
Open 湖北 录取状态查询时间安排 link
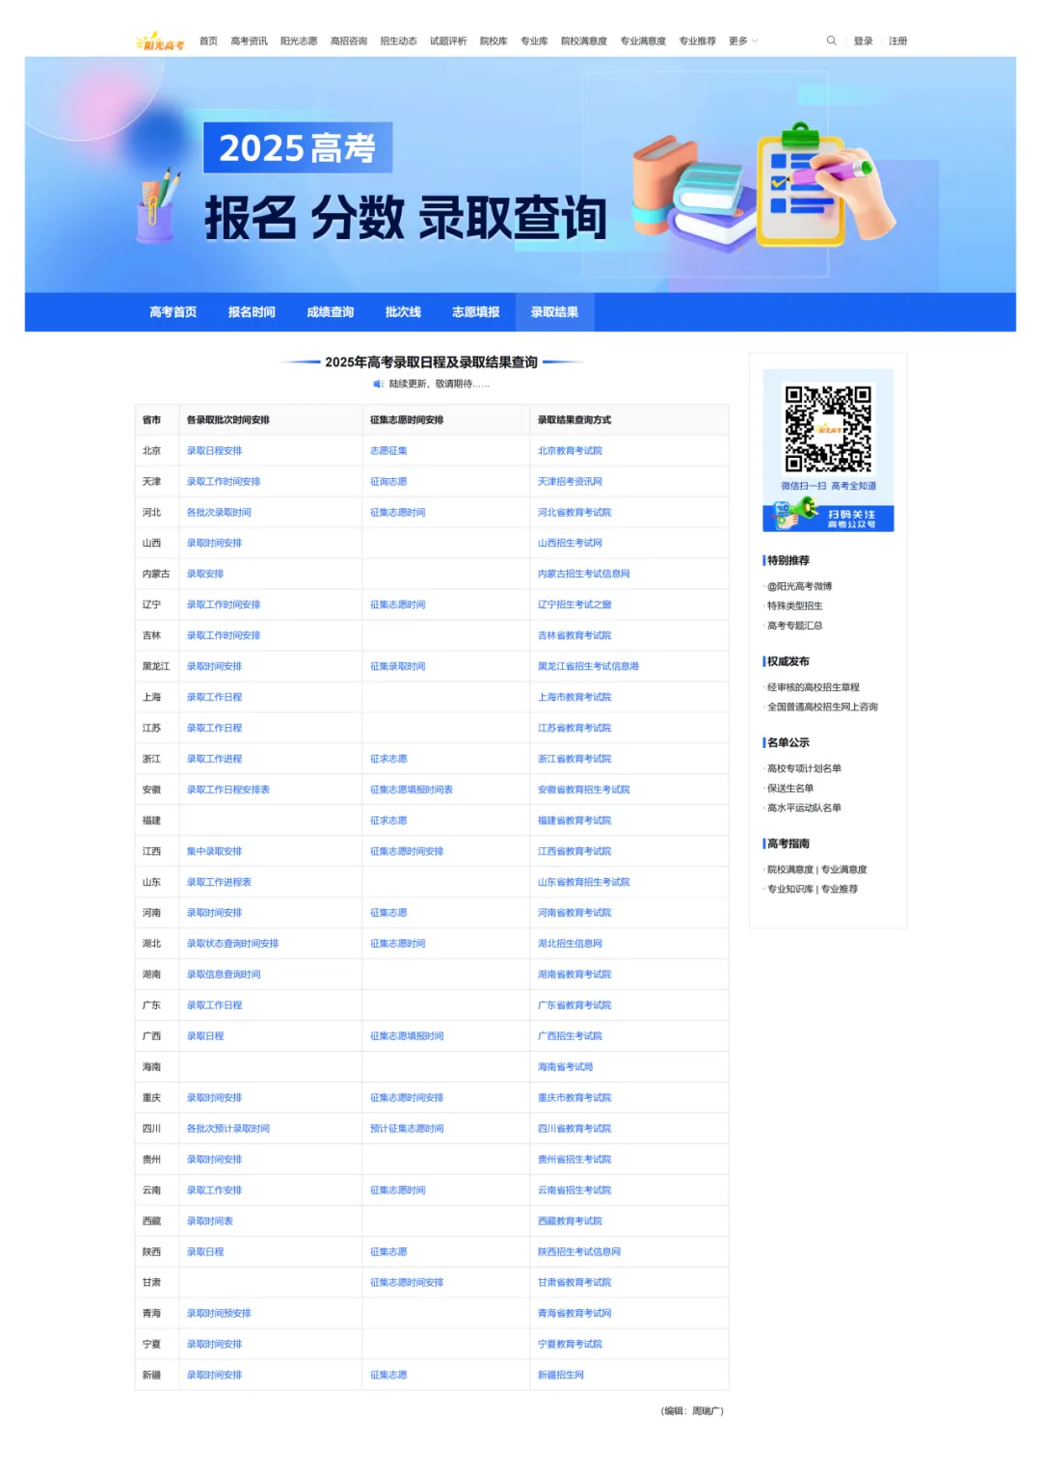[232, 945]
